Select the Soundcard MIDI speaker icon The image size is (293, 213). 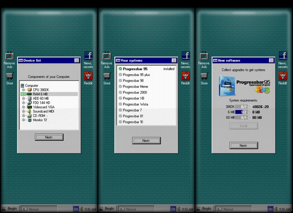(29, 111)
